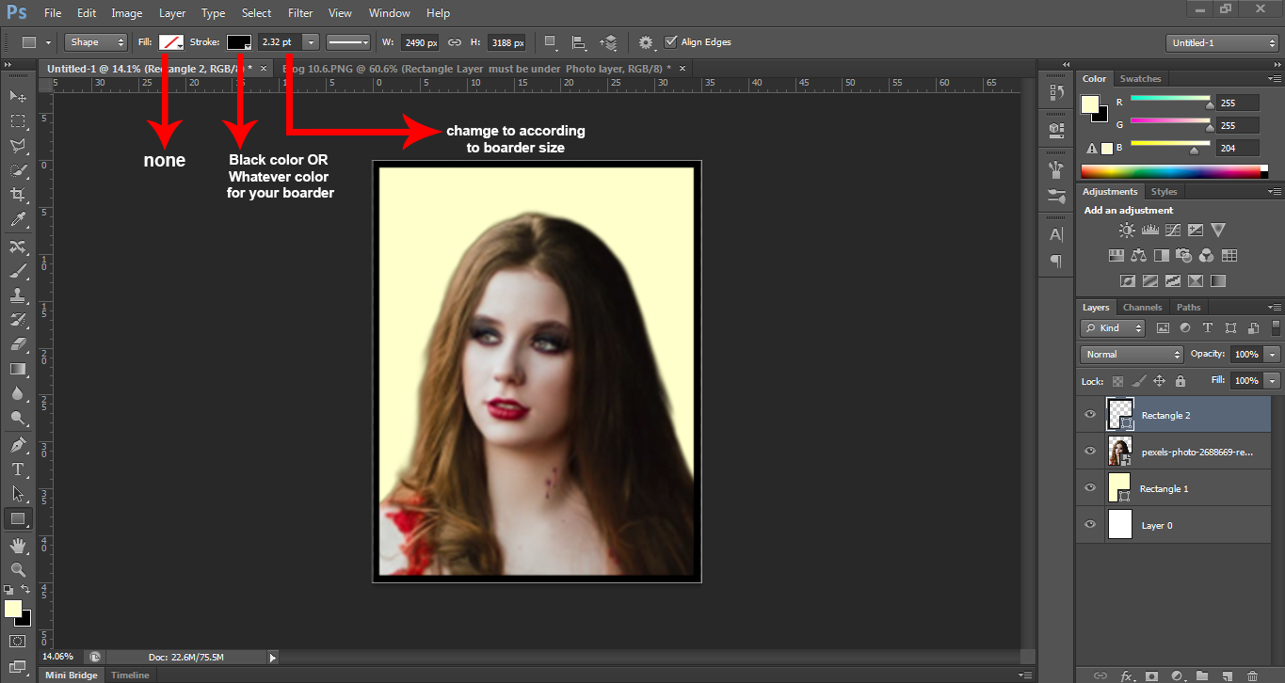Screen dimensions: 1285x683
Task: Uncheck the Align Edges checkbox
Action: click(x=670, y=42)
